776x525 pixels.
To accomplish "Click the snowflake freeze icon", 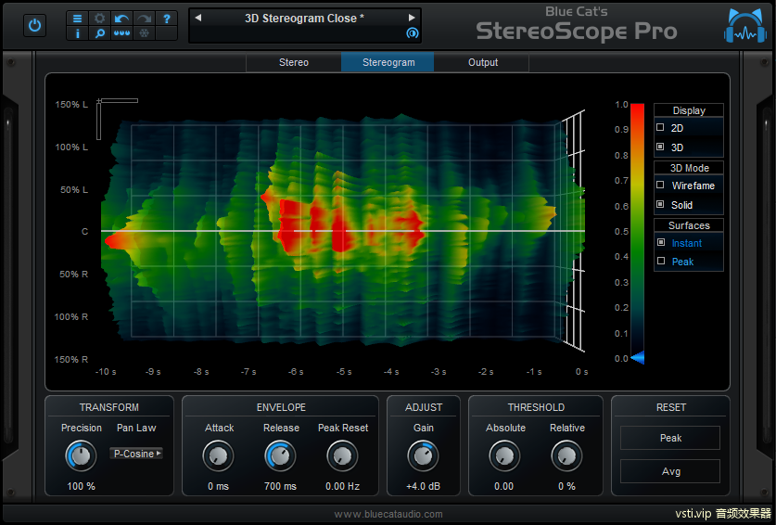I will (x=144, y=33).
